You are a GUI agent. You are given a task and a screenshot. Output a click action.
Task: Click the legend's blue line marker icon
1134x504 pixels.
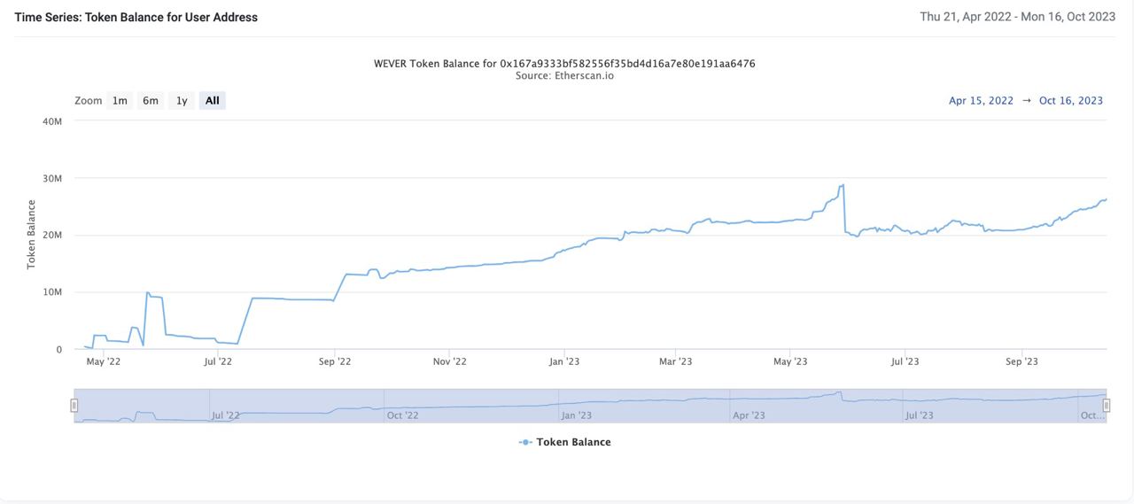coord(525,442)
